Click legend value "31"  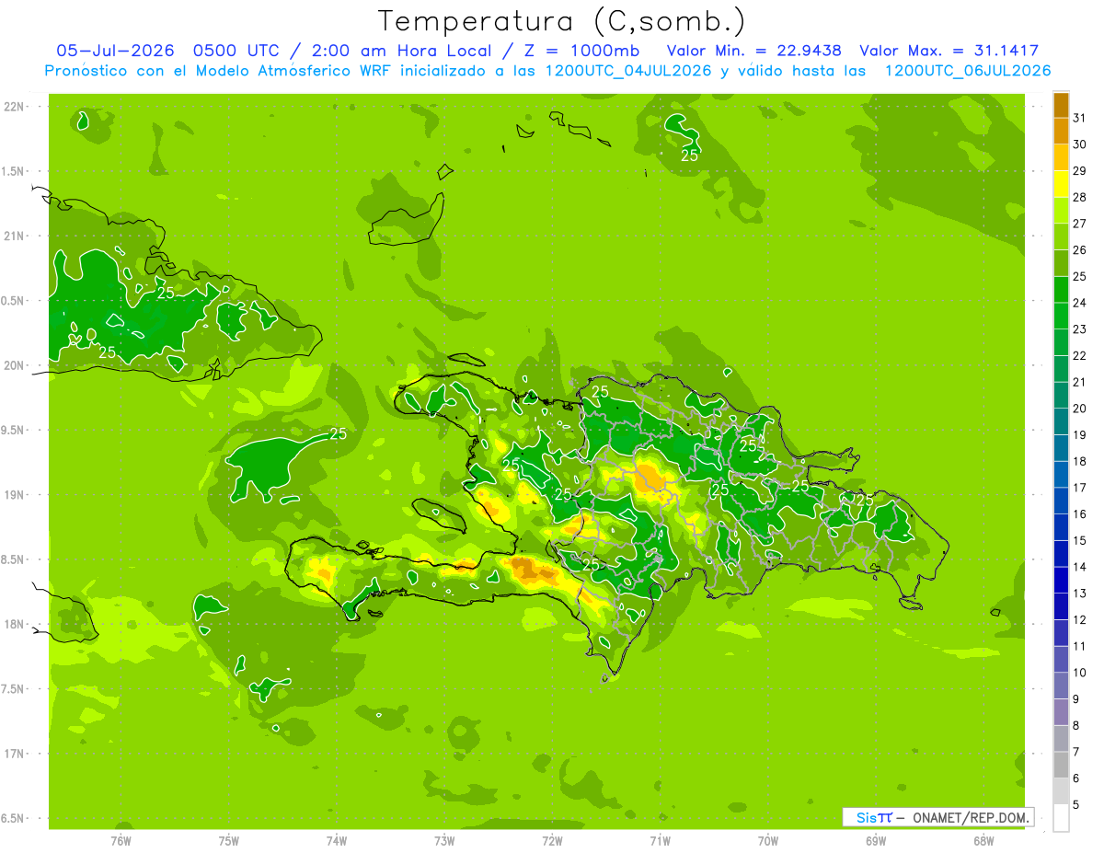pos(1079,119)
